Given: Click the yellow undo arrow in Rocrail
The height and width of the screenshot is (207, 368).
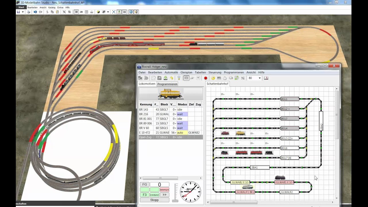Looking at the screenshot, I should tap(171, 78).
